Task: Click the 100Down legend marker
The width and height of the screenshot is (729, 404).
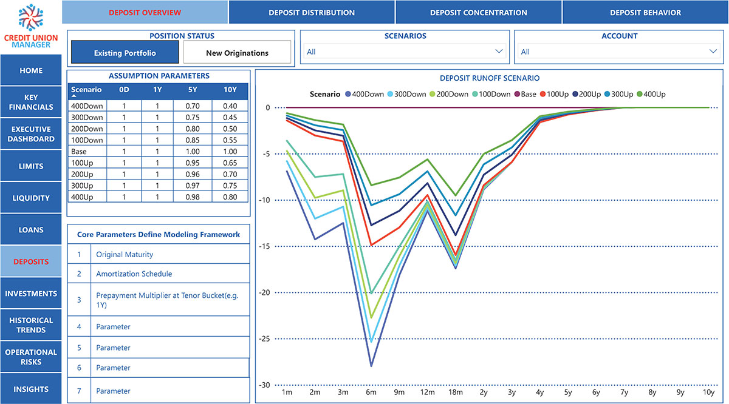Action: pyautogui.click(x=474, y=94)
